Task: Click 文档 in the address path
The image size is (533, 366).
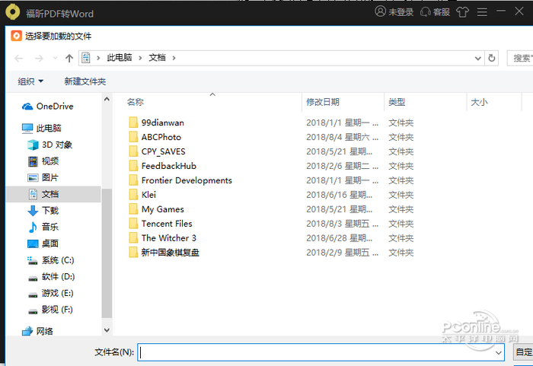Action: tap(157, 57)
